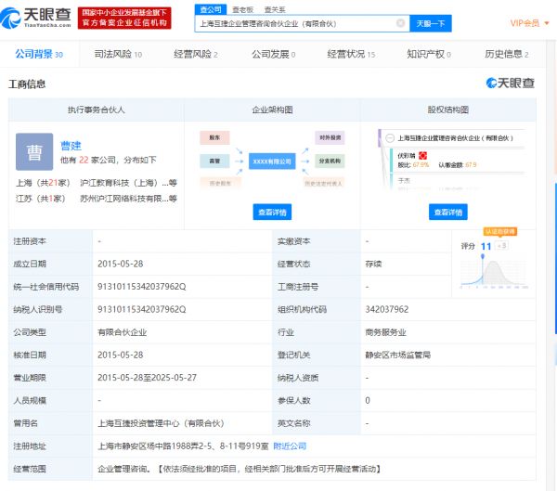Select the 查老板 search mode
Screen dimensions: 557x491
pyautogui.click(x=245, y=8)
